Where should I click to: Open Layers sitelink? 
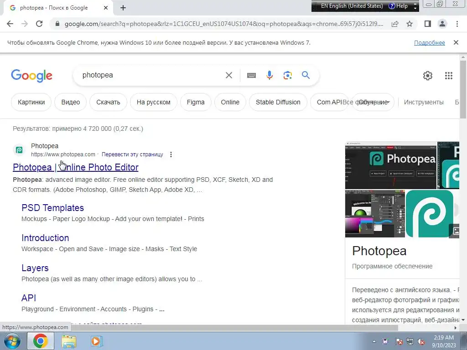point(35,268)
